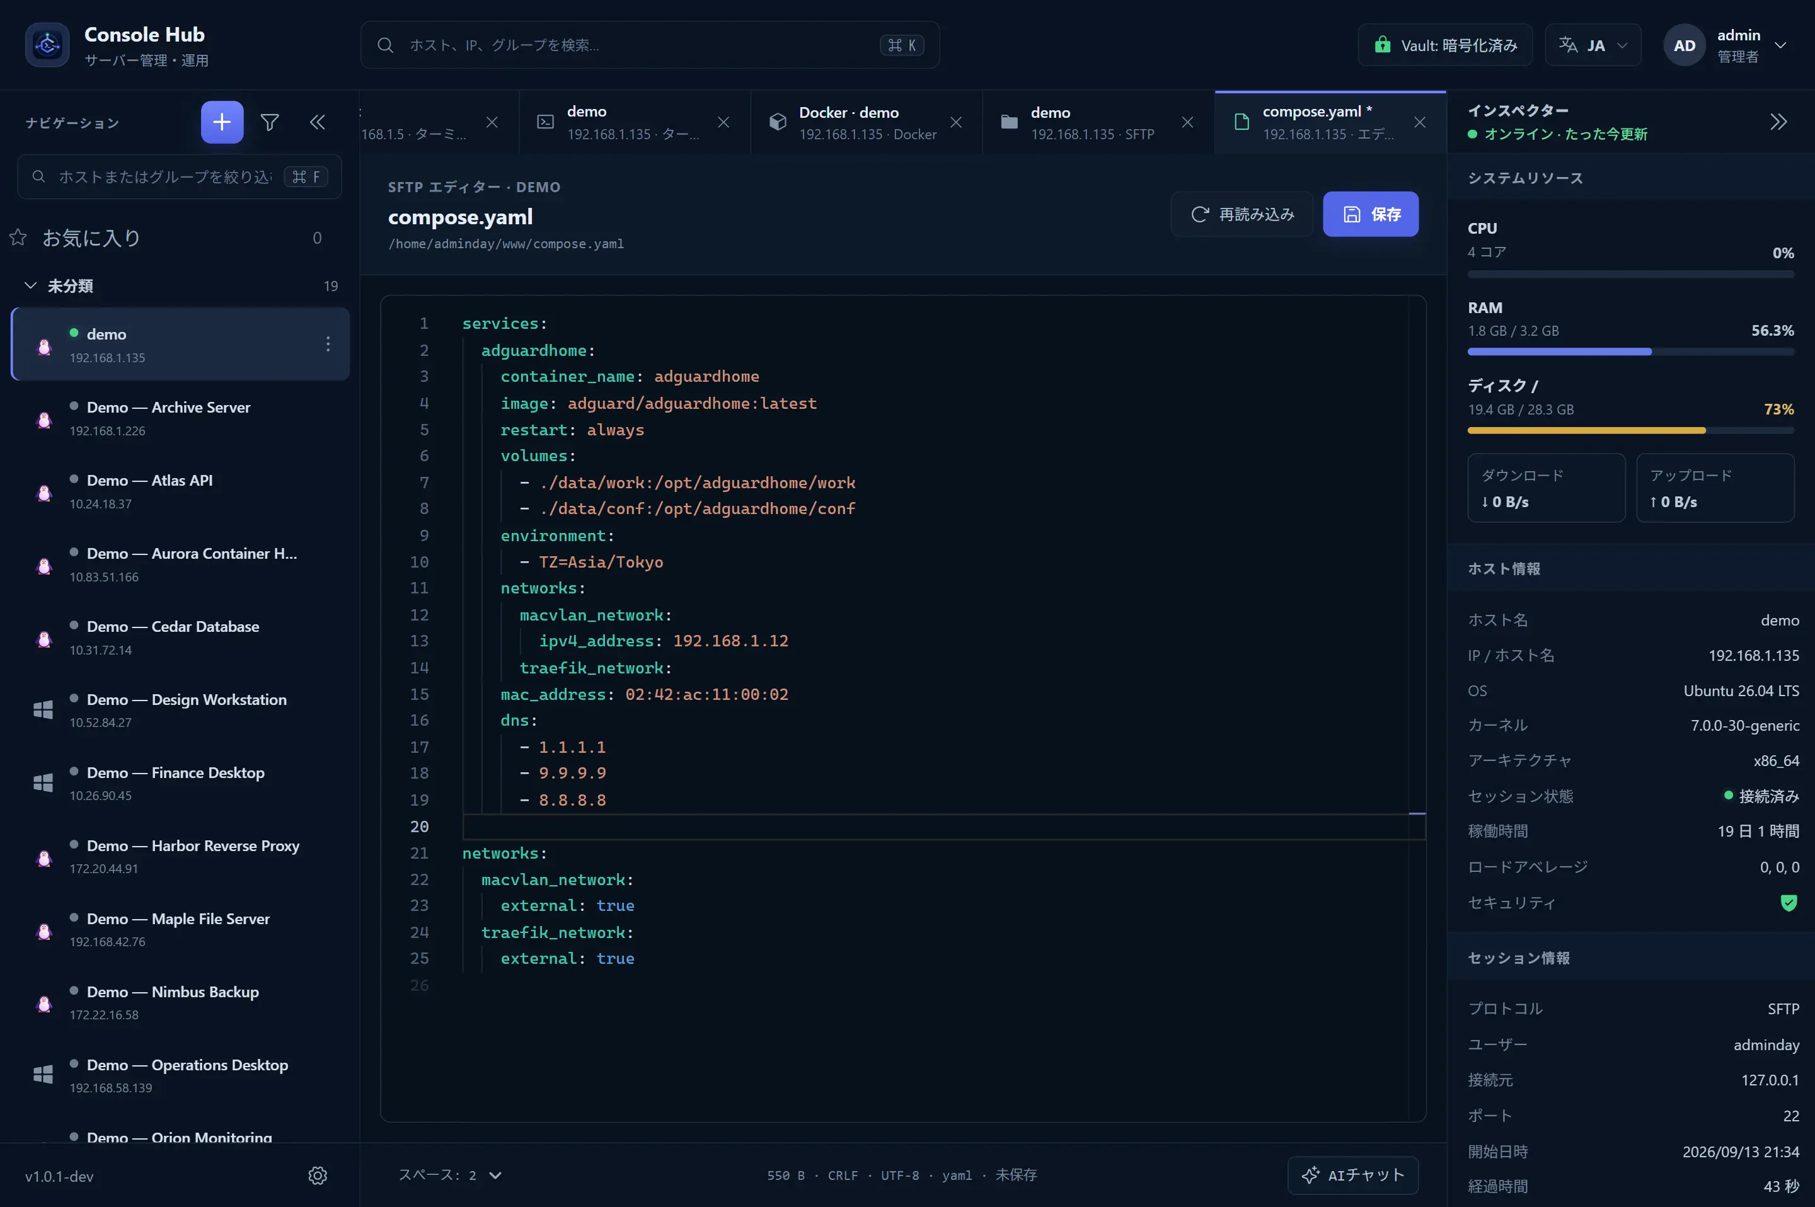Focus the host or group filter field
Screen dimensions: 1815x1207
178,177
